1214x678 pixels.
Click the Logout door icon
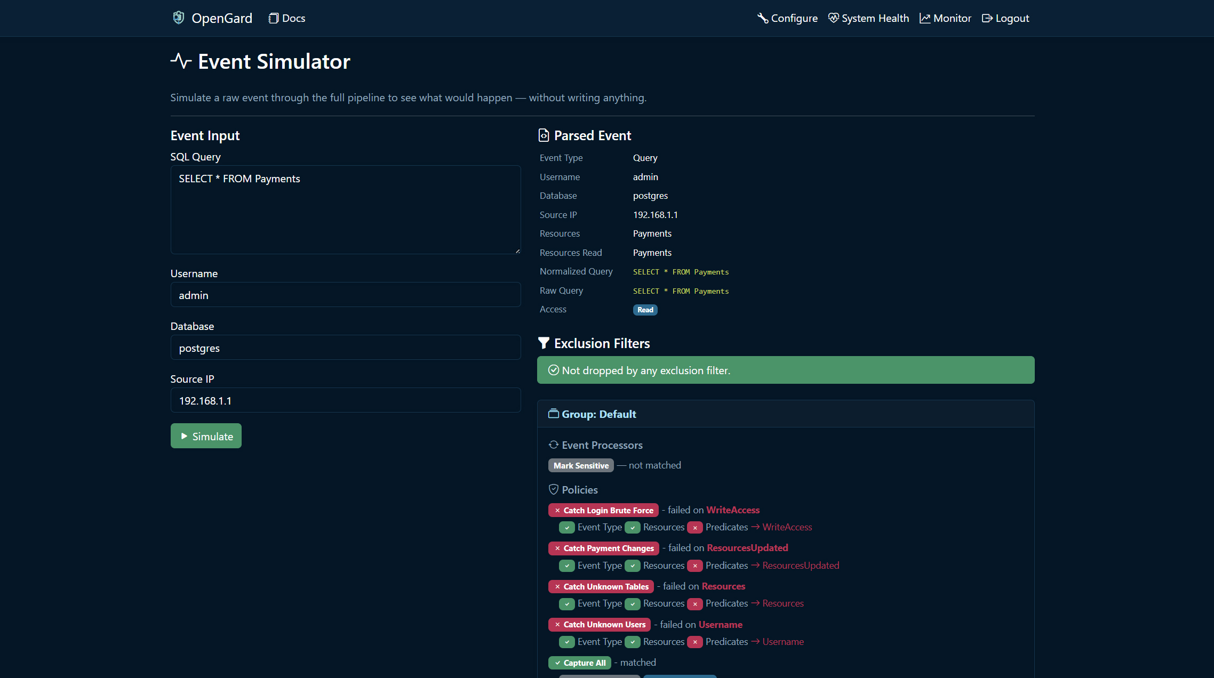(x=987, y=18)
